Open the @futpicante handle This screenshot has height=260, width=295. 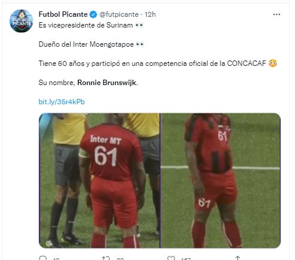119,14
